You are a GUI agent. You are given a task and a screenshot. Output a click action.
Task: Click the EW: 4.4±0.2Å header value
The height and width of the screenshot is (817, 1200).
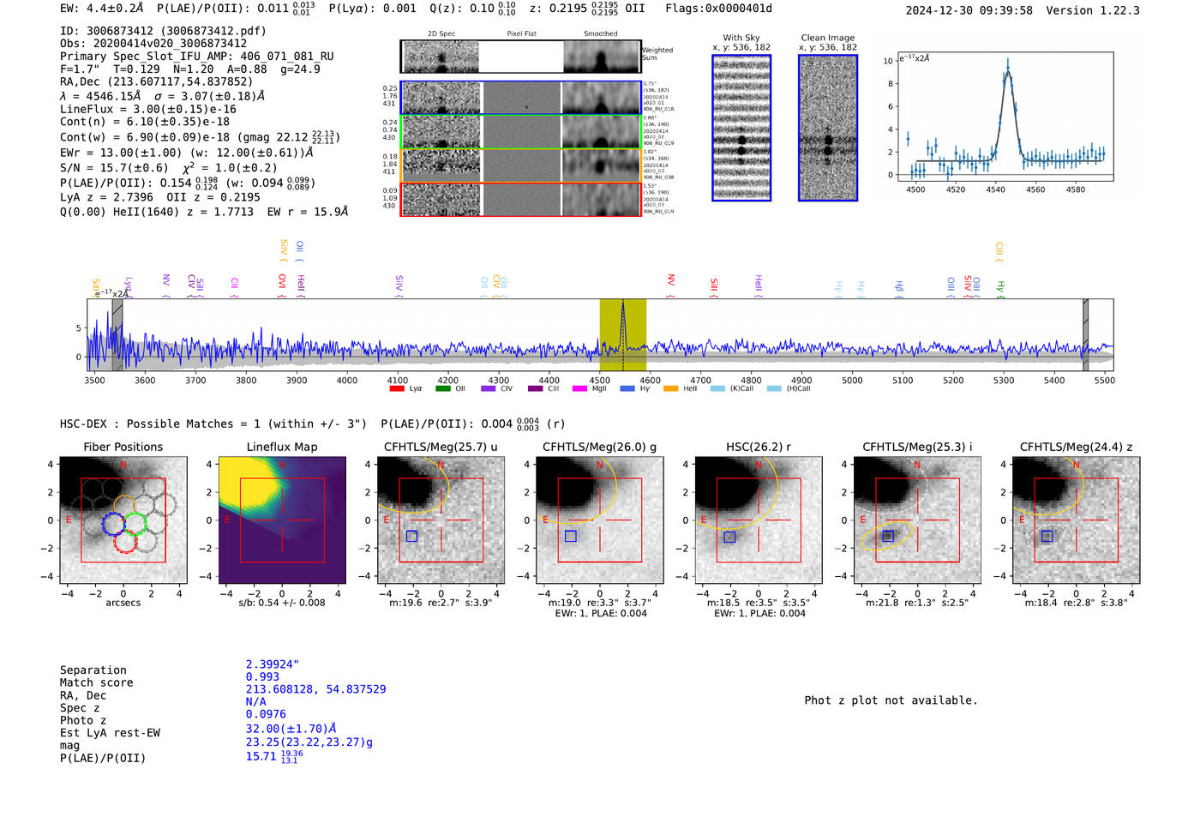[102, 9]
